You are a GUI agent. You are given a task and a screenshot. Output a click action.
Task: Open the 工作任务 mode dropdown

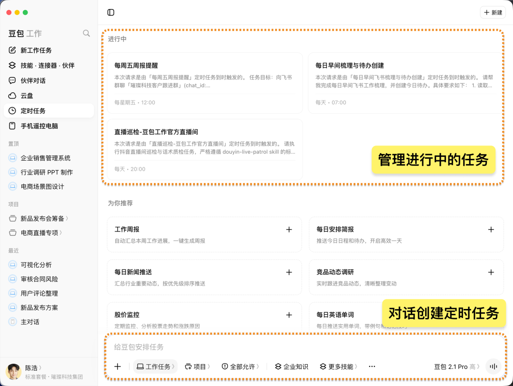coord(155,367)
